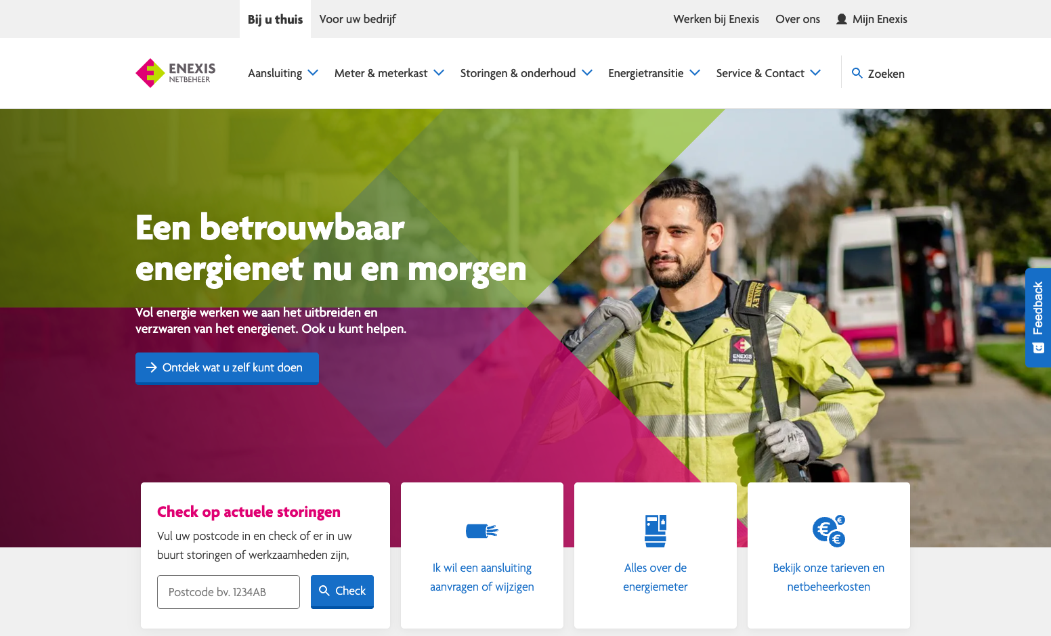Switch to the Voor uw bedrijf tab
This screenshot has width=1051, height=636.
358,19
